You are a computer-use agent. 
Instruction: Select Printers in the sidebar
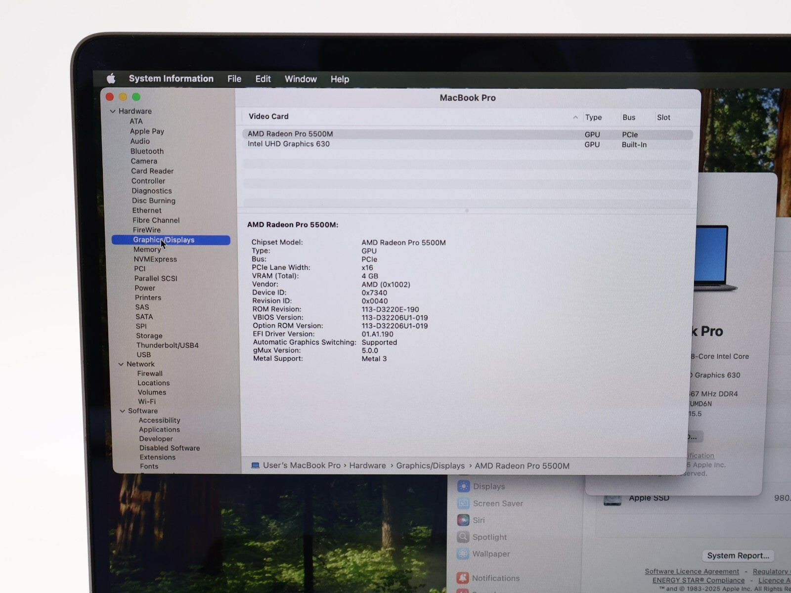[x=148, y=297]
